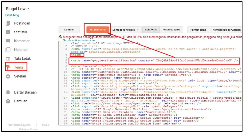The height and width of the screenshot is (133, 244).
Task: Click the Statistik bar chart icon
Action: 8,32
